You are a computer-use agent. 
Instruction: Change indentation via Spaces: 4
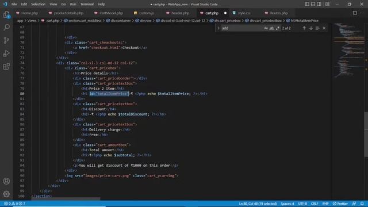click(287, 204)
